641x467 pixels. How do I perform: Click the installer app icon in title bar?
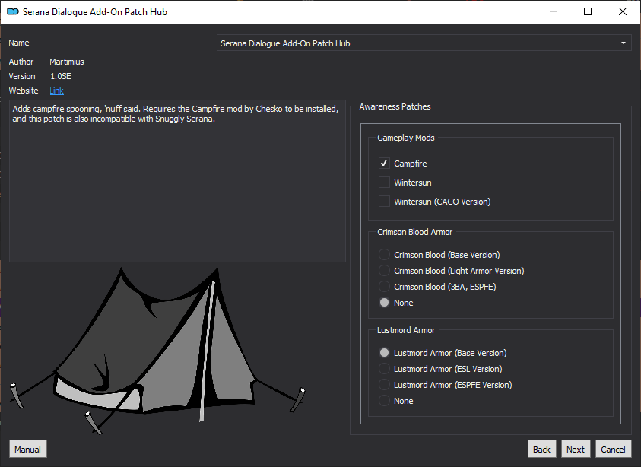click(x=13, y=11)
